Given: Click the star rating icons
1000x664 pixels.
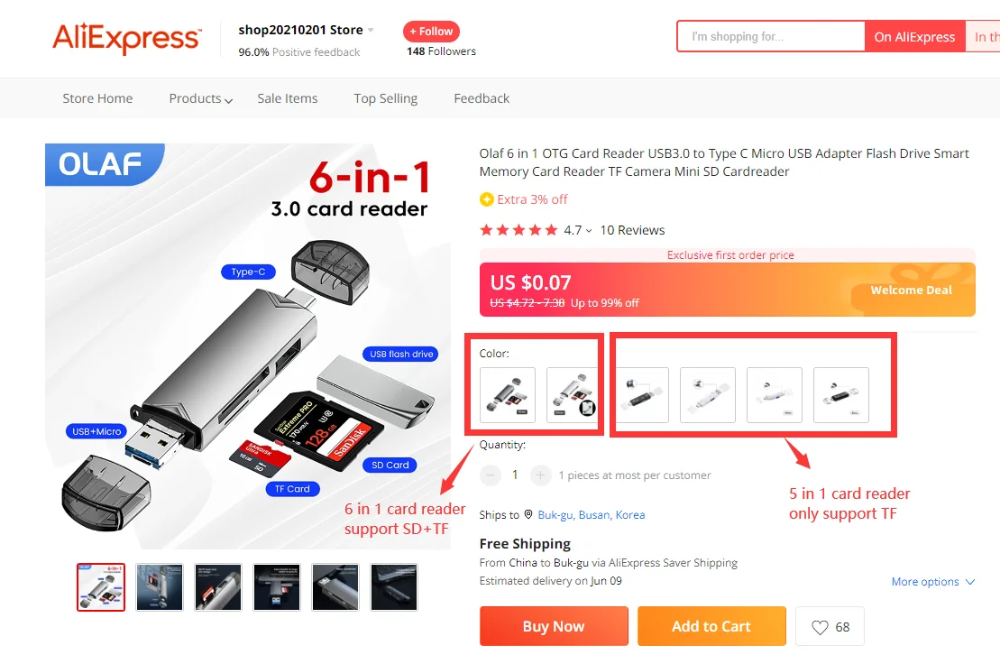Looking at the screenshot, I should pos(518,230).
